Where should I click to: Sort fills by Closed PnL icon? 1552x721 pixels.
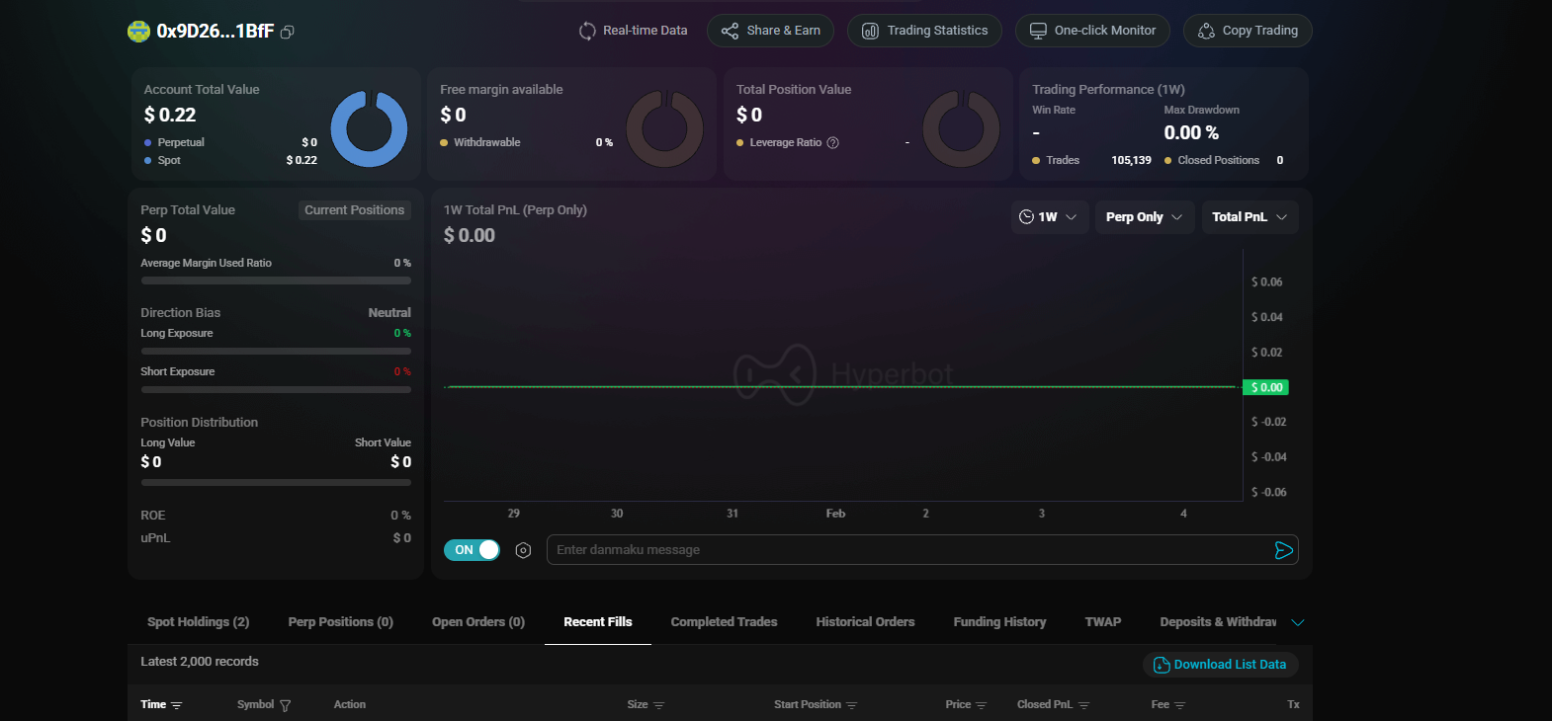coord(1083,705)
